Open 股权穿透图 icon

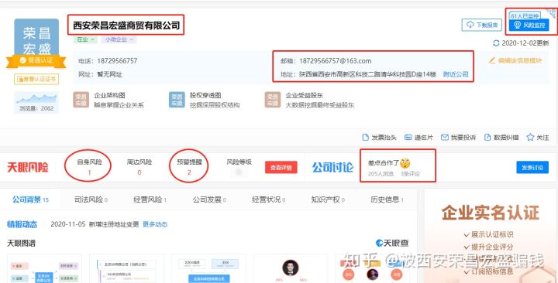click(177, 100)
